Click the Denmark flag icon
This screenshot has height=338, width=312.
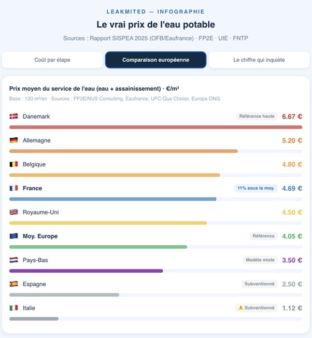[x=13, y=117]
